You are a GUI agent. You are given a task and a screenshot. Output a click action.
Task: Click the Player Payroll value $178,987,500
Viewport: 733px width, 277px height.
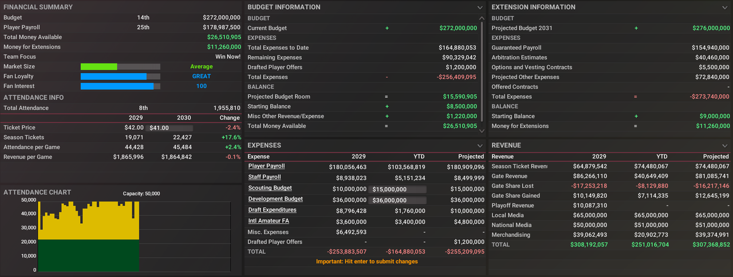222,27
